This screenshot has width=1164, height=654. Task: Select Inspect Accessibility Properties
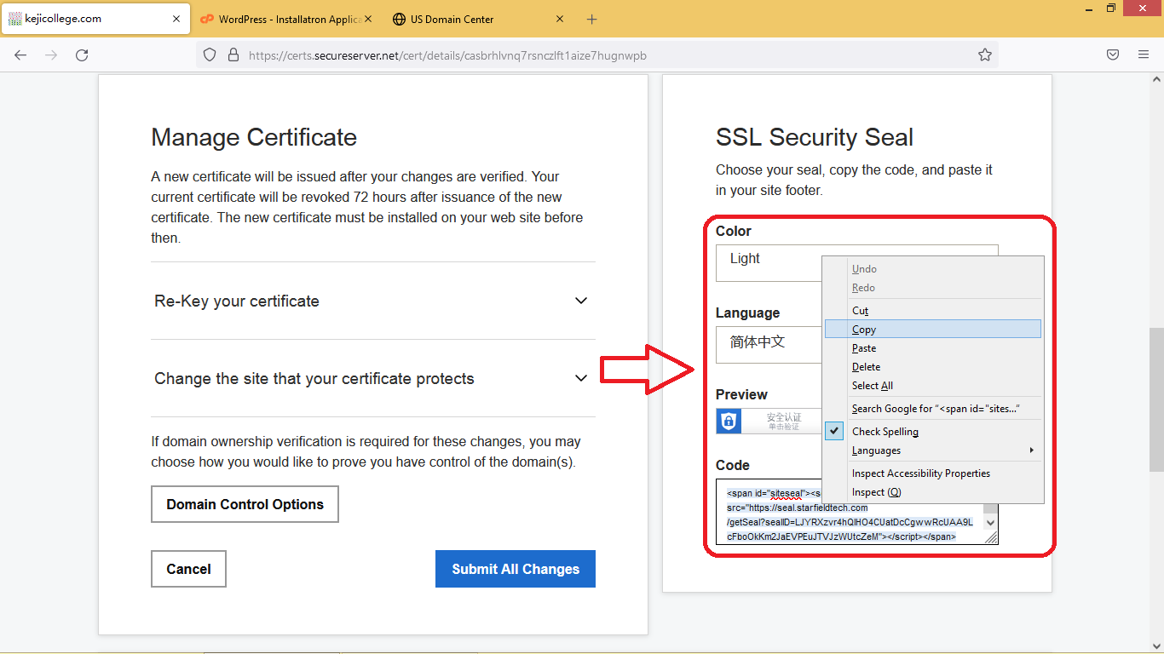click(933, 473)
